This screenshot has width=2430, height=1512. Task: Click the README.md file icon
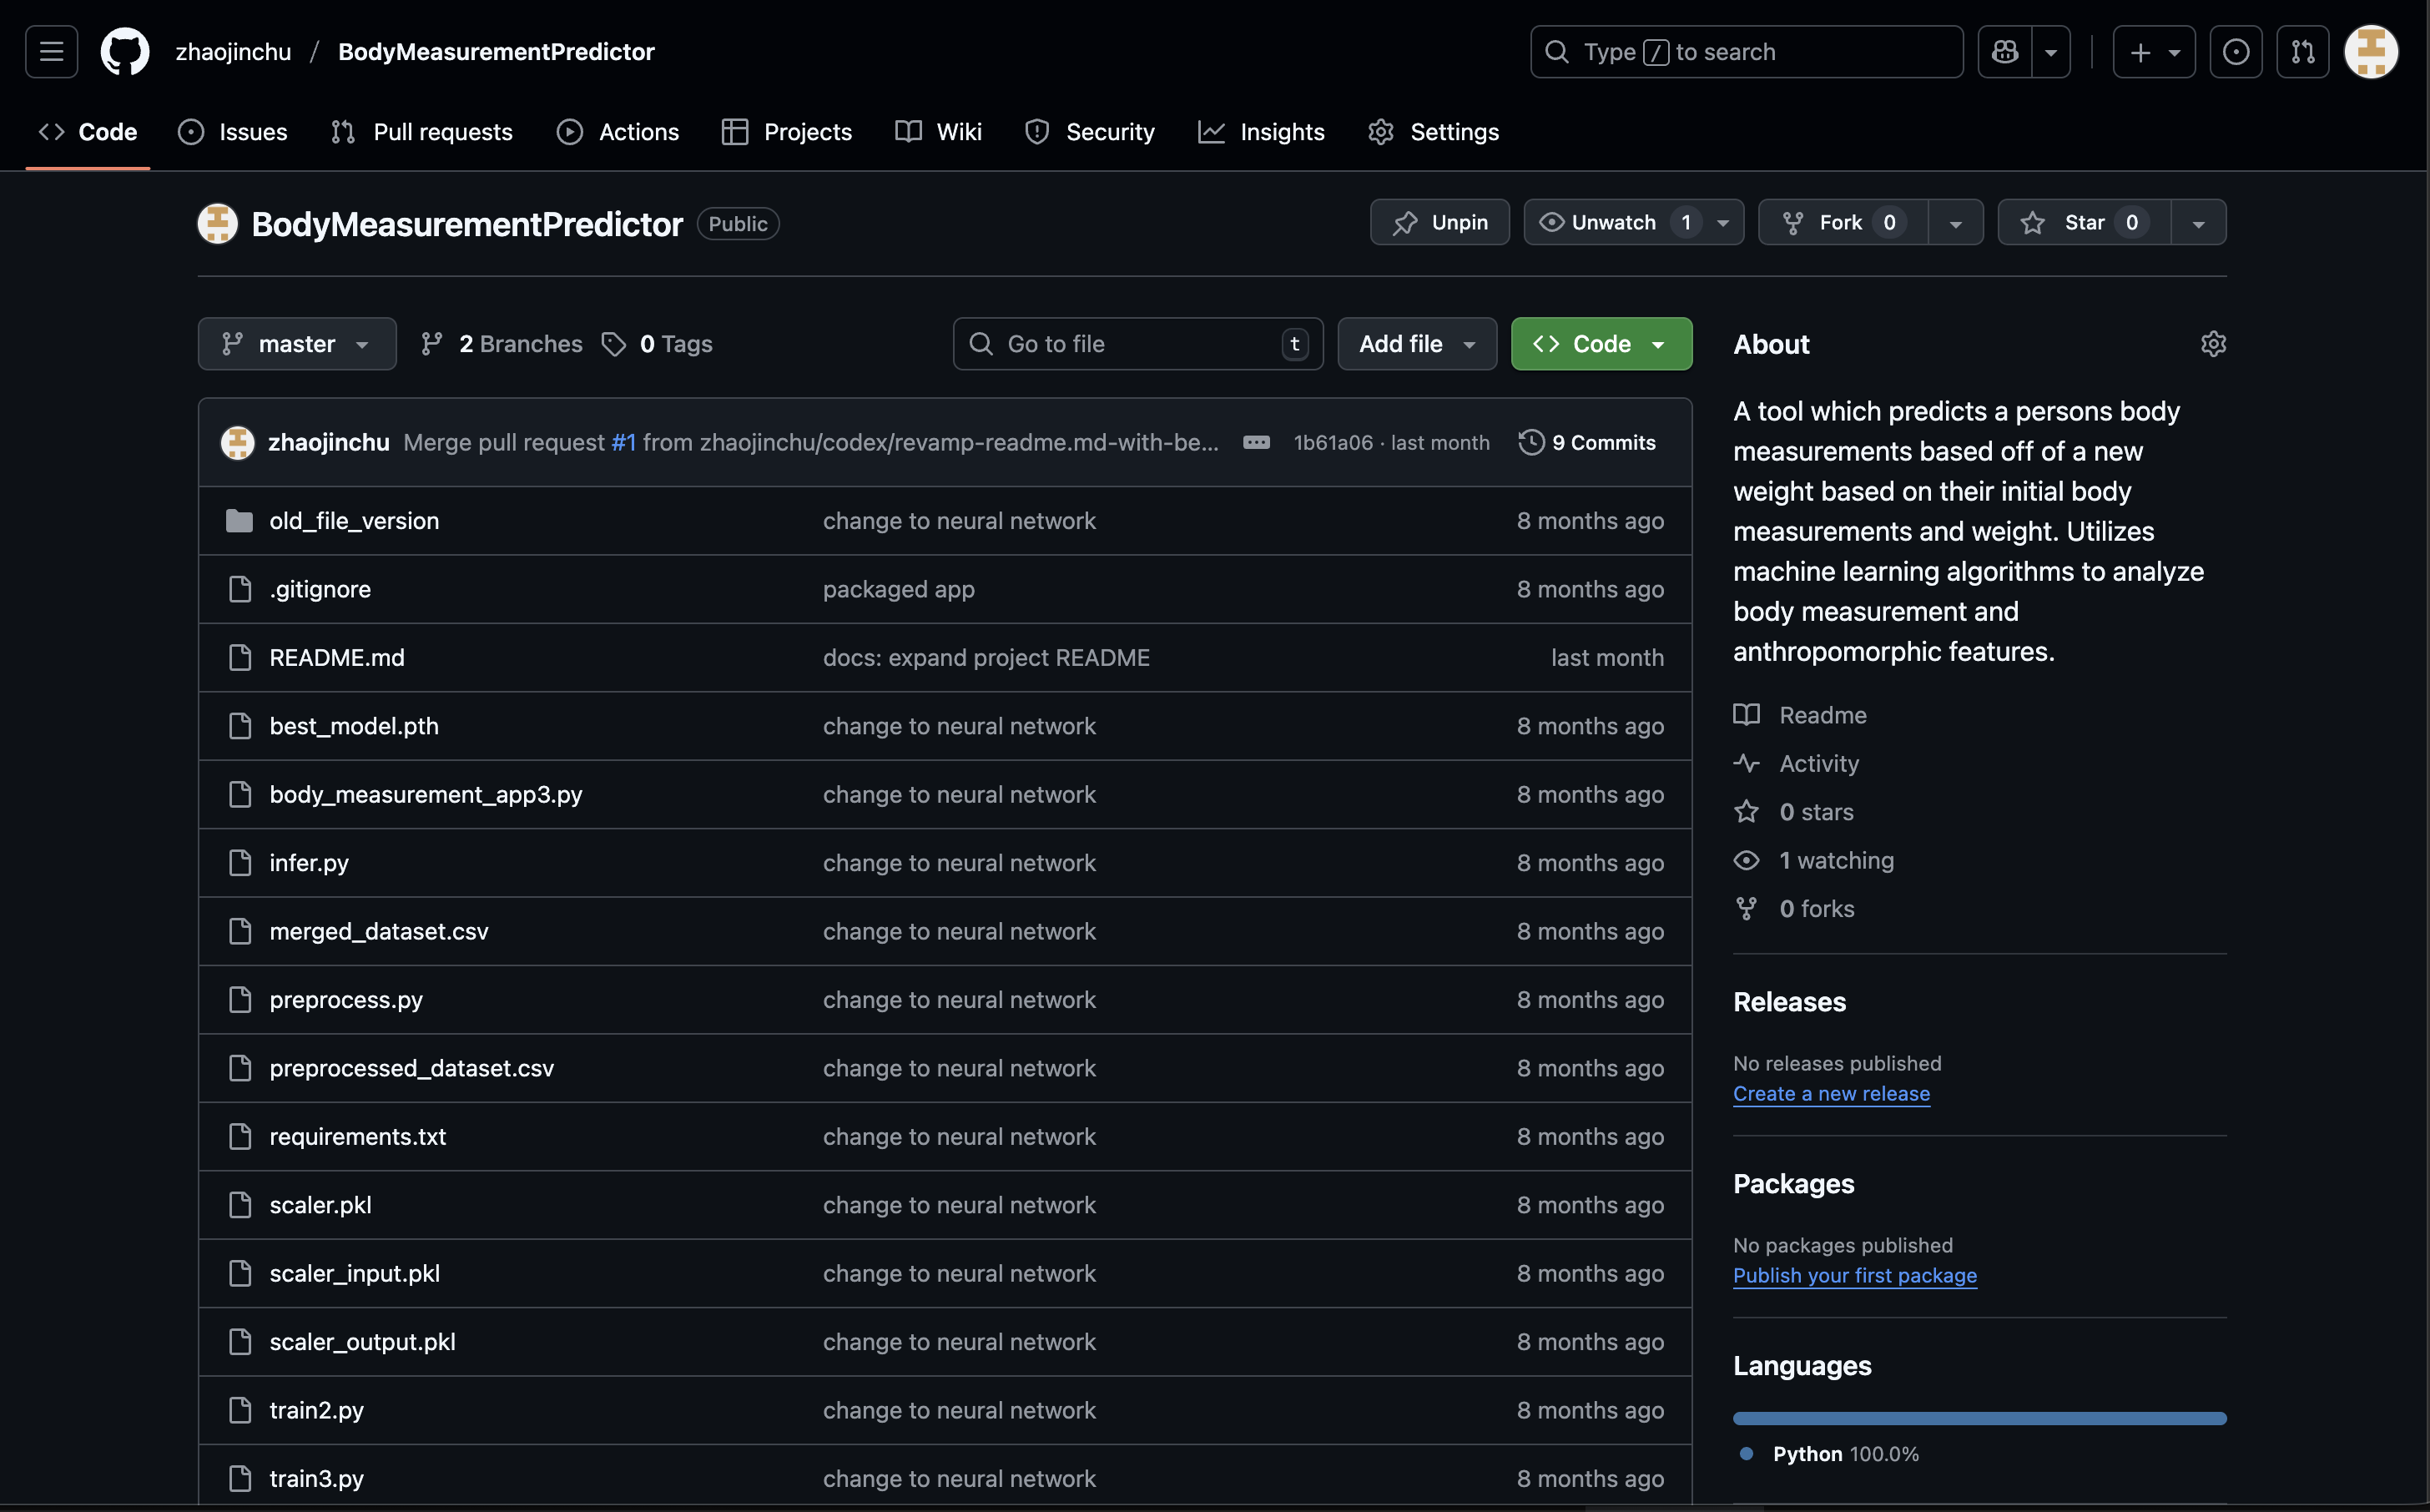pos(240,658)
